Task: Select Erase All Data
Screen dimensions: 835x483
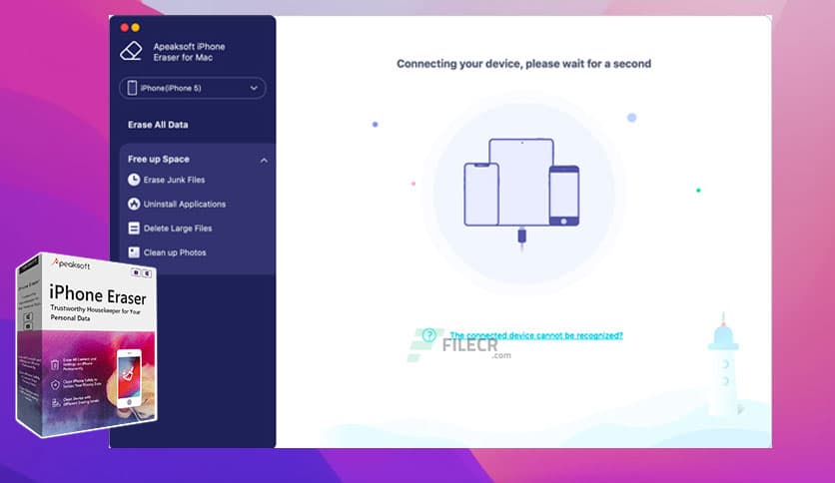Action: [x=158, y=125]
